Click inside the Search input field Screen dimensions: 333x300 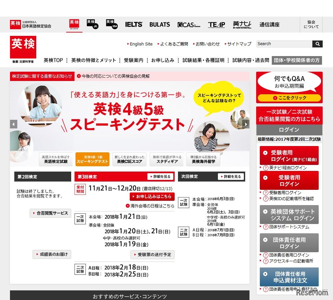(x=283, y=44)
